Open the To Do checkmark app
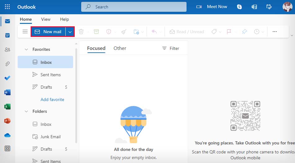The image size is (295, 163). 7,78
